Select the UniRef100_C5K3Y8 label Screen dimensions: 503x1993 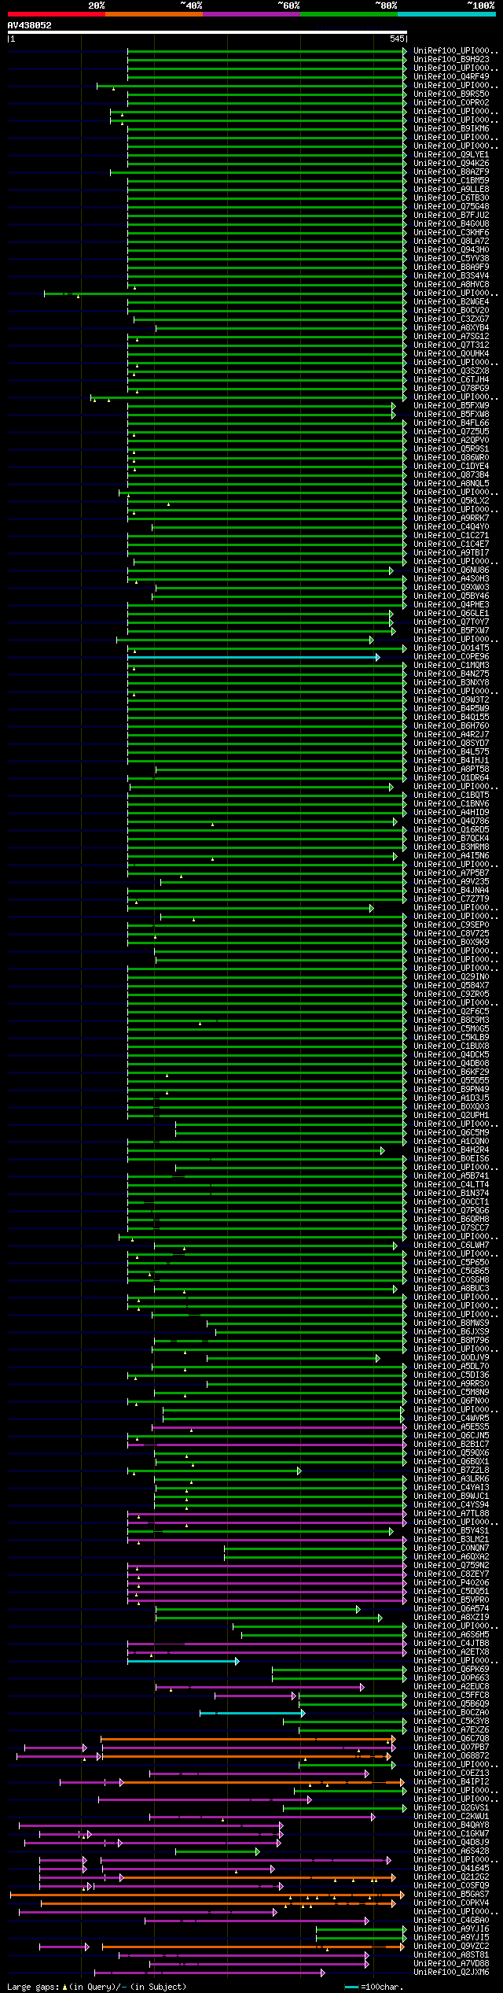pos(451,1721)
